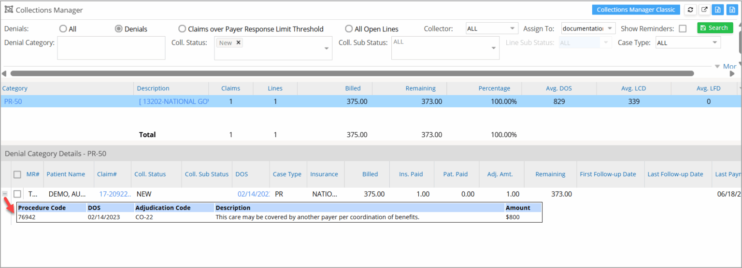Remove the New status tag

pyautogui.click(x=239, y=42)
